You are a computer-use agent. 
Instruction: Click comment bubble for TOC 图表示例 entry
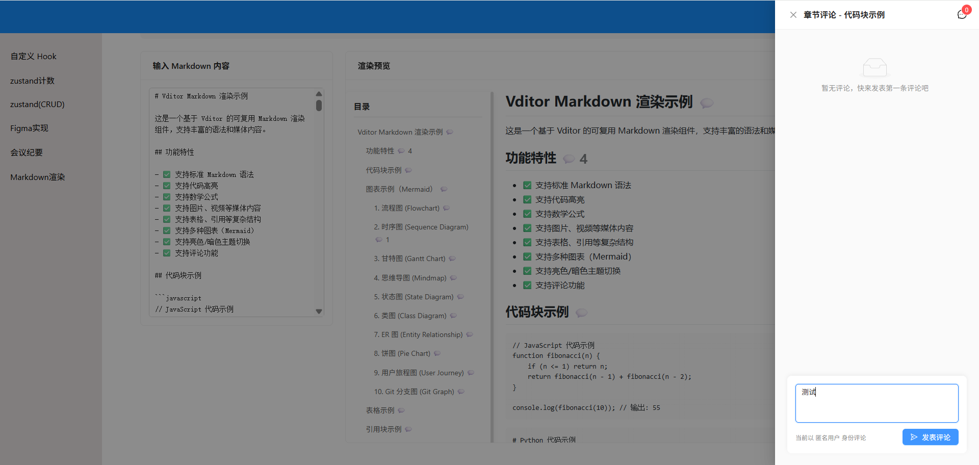[x=444, y=189]
